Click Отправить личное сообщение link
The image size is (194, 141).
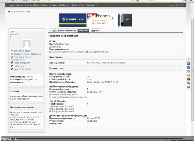pos(27,54)
